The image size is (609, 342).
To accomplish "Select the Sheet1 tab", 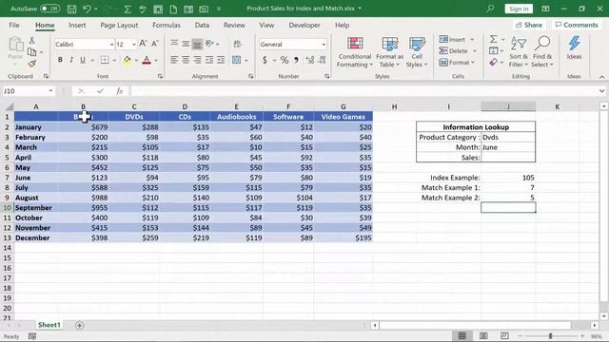I will point(49,325).
